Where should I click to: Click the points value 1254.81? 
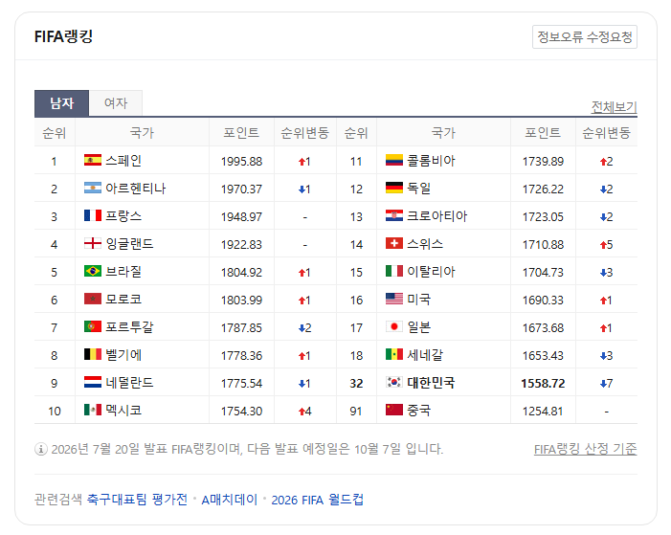click(x=543, y=412)
